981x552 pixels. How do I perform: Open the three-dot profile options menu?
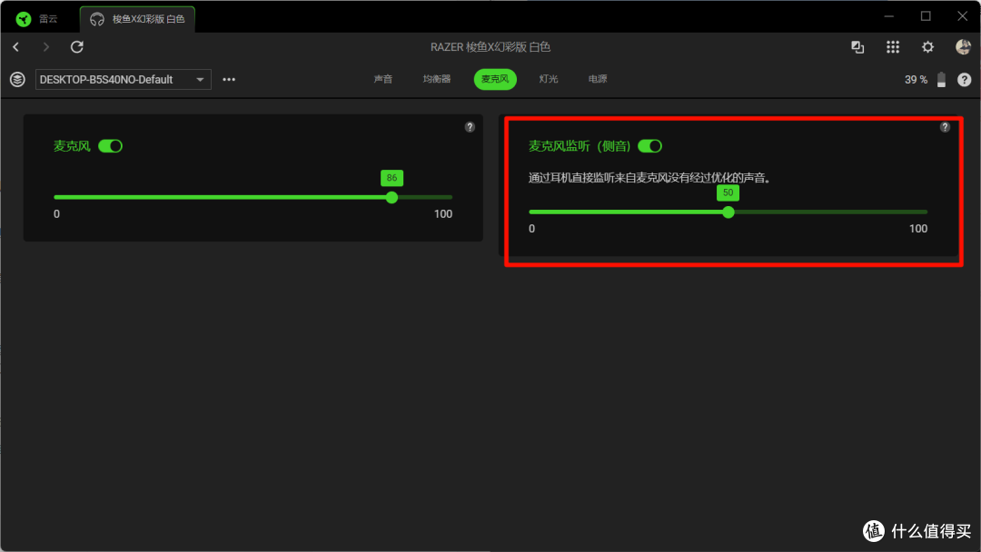pos(229,79)
